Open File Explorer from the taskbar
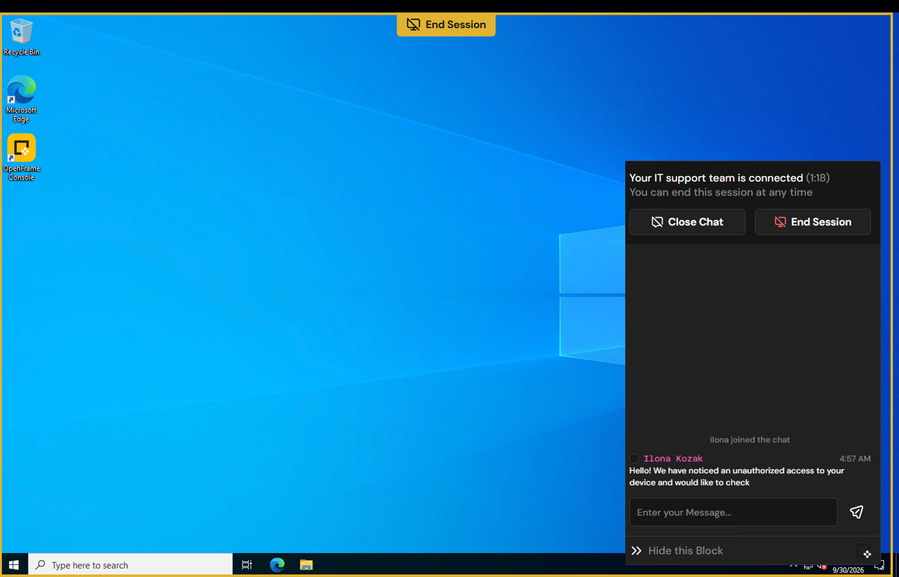This screenshot has height=577, width=899. pos(306,565)
